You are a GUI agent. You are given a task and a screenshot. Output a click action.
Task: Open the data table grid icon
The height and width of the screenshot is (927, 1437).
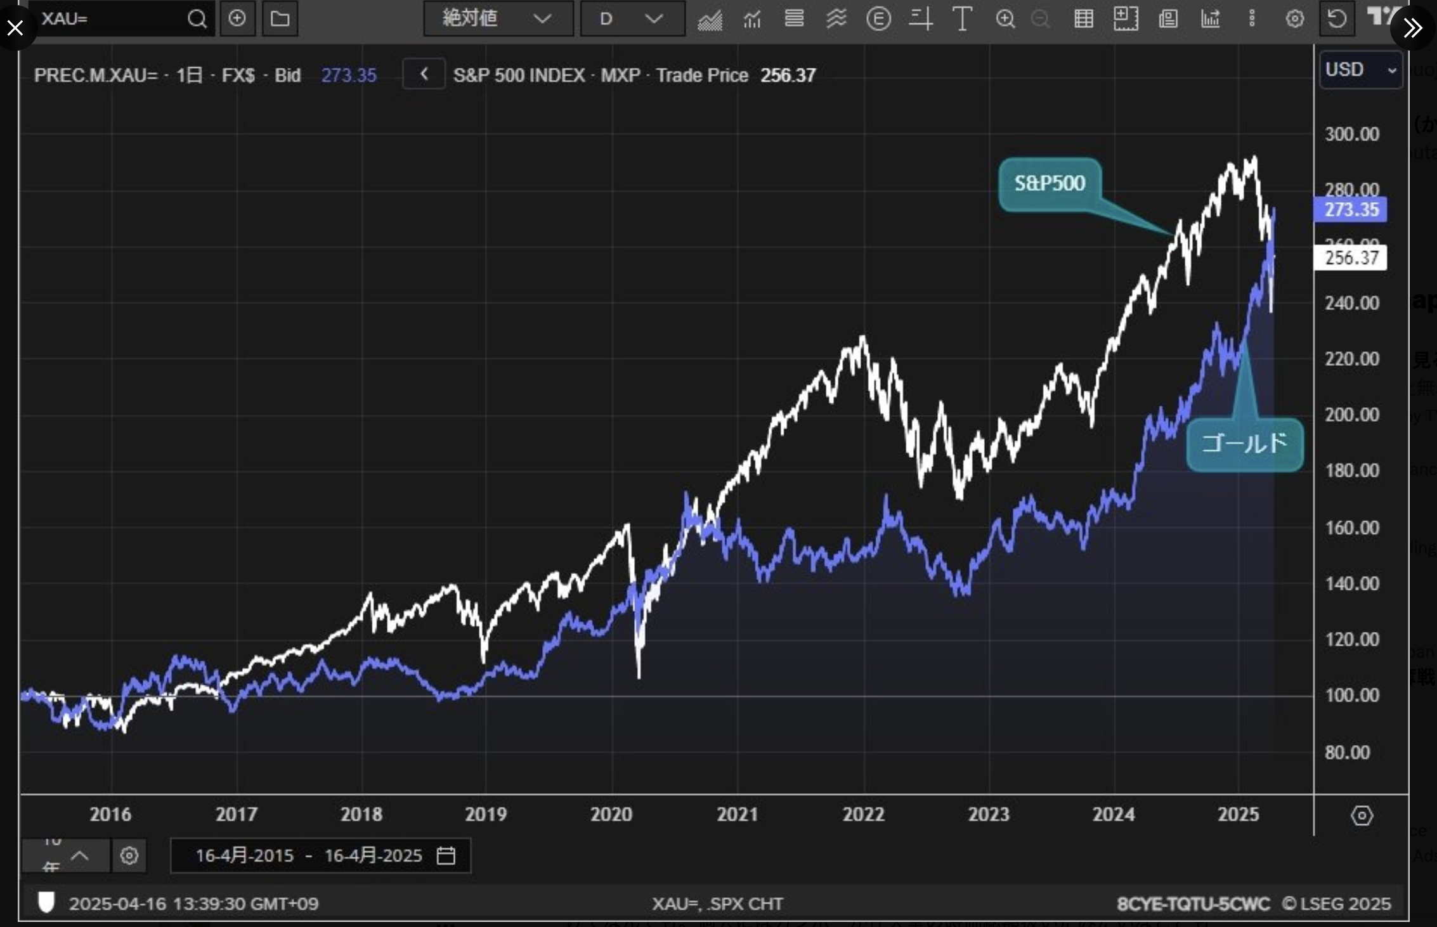[1084, 19]
